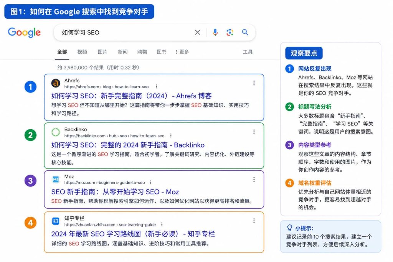Open the 新闻 tab
The image size is (393, 262).
point(122,52)
